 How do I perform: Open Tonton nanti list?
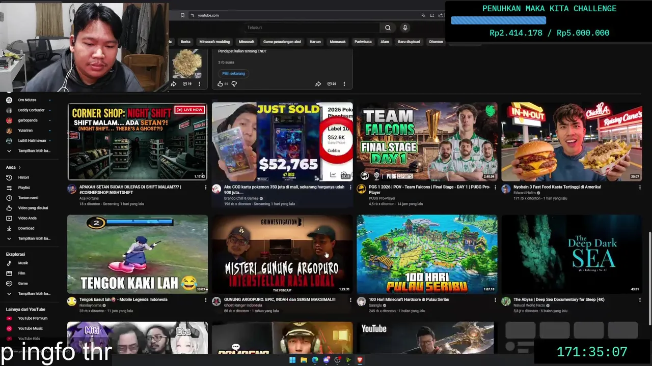28,198
